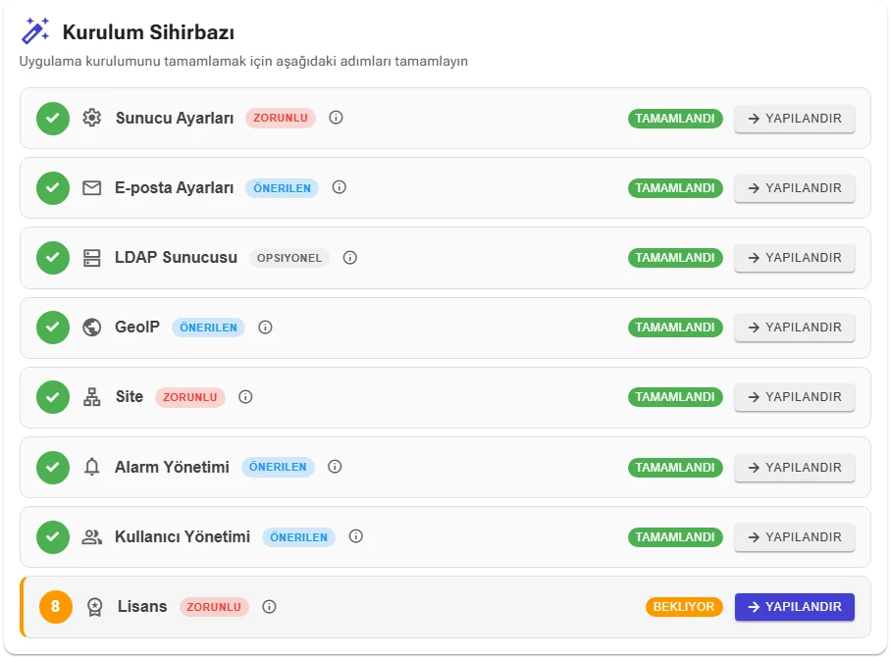Click the Opsiyonel tag on LDAP Sunucusu
This screenshot has height=657, width=890.
click(x=289, y=258)
